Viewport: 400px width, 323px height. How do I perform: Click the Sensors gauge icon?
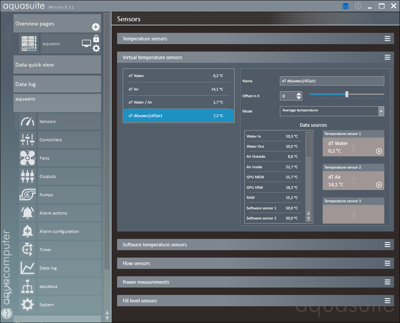point(28,121)
